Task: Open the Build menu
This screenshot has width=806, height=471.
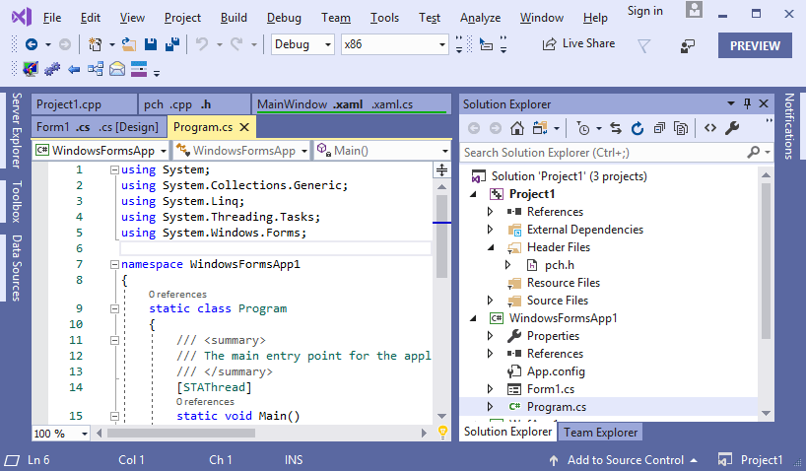Action: pos(234,18)
